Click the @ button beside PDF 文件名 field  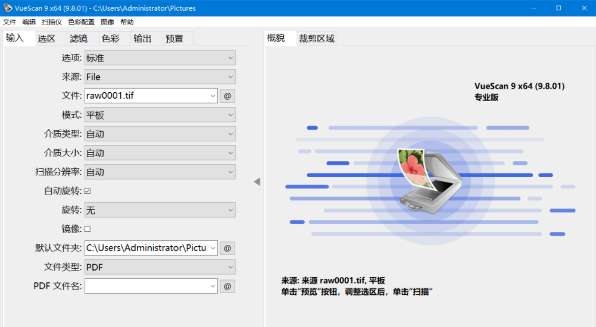227,286
